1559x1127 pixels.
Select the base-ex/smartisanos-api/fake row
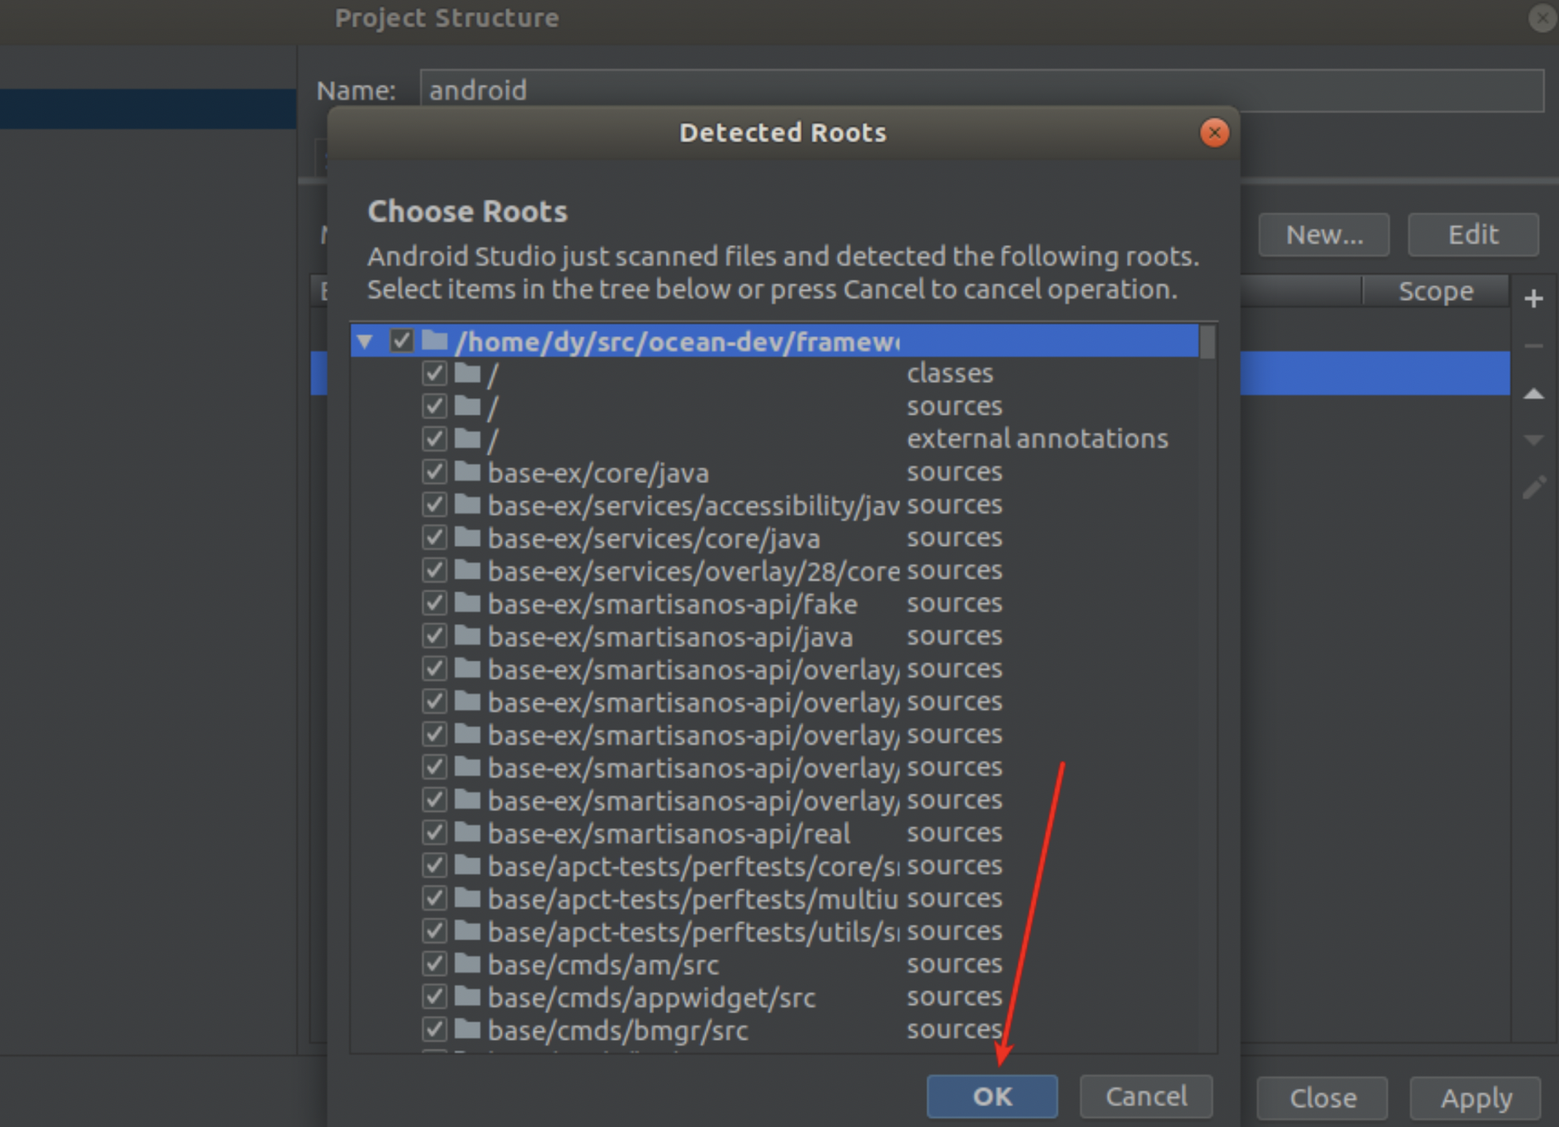coord(672,604)
